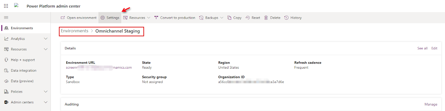Collapse the navigation hamburger menu
445x111 pixels.
[x=6, y=17]
